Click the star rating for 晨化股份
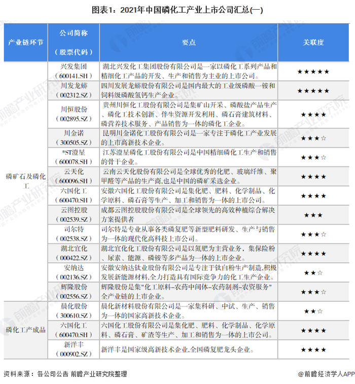Screen dimensions: 355x384 tap(313, 311)
